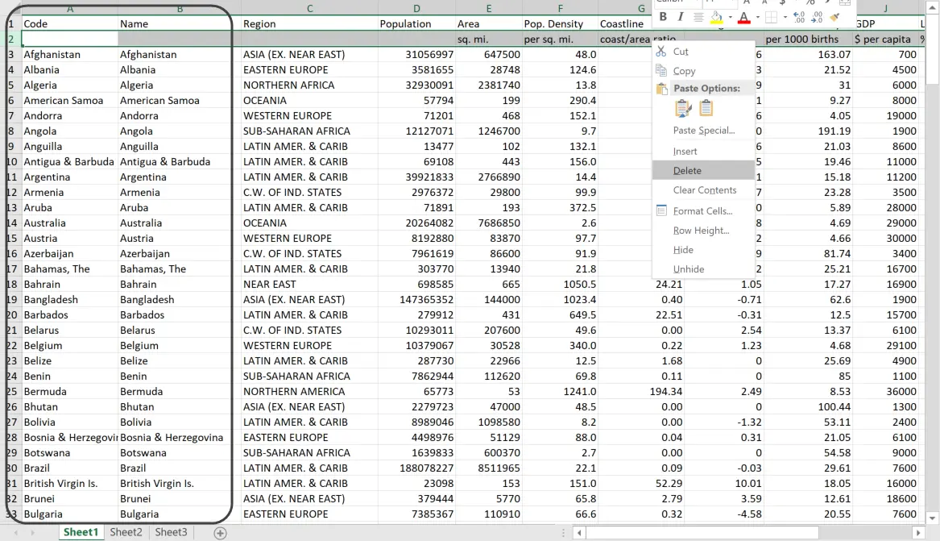Choose Unhide in context menu
Screen dimensions: 940x541
702,269
